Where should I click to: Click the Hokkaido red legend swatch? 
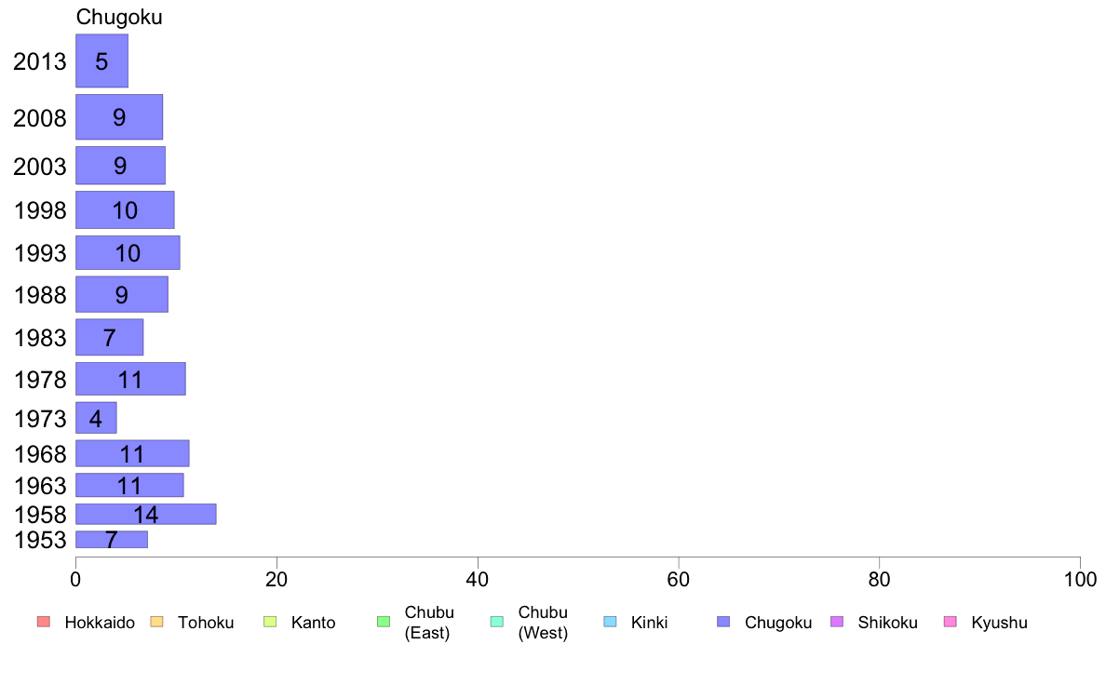[44, 622]
